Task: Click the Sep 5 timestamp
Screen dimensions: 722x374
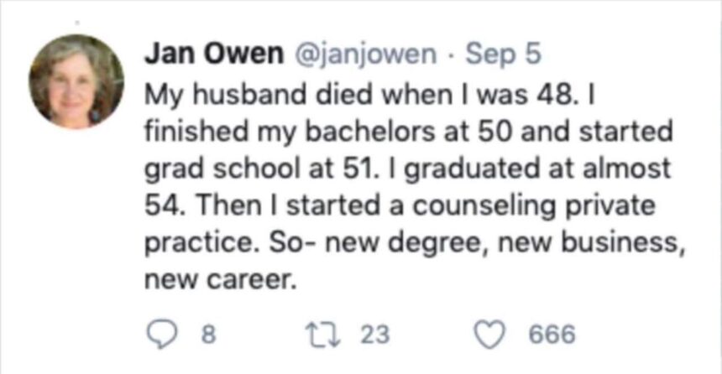Action: pos(503,54)
